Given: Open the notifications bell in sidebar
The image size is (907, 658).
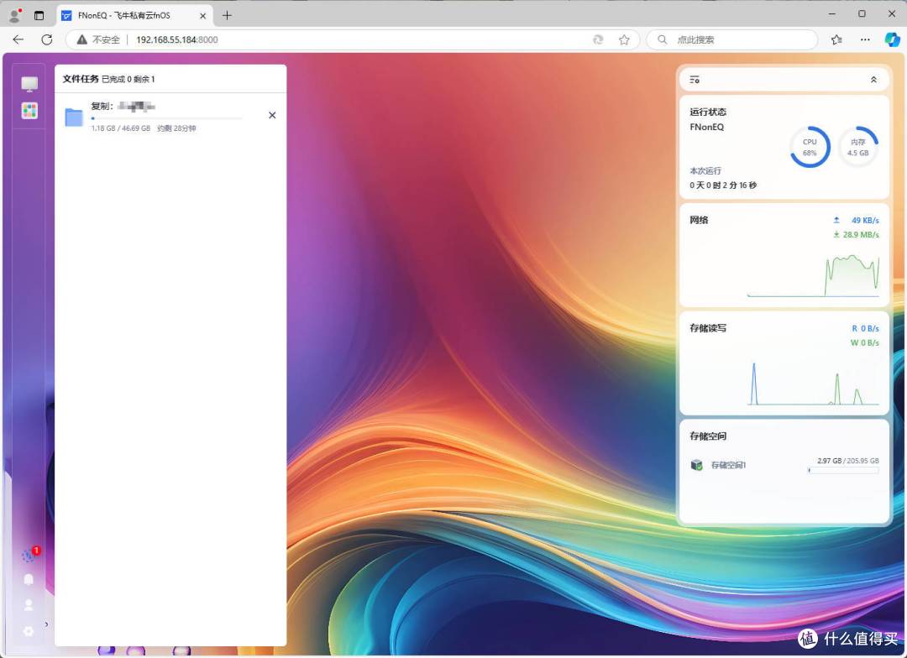Looking at the screenshot, I should (x=29, y=580).
